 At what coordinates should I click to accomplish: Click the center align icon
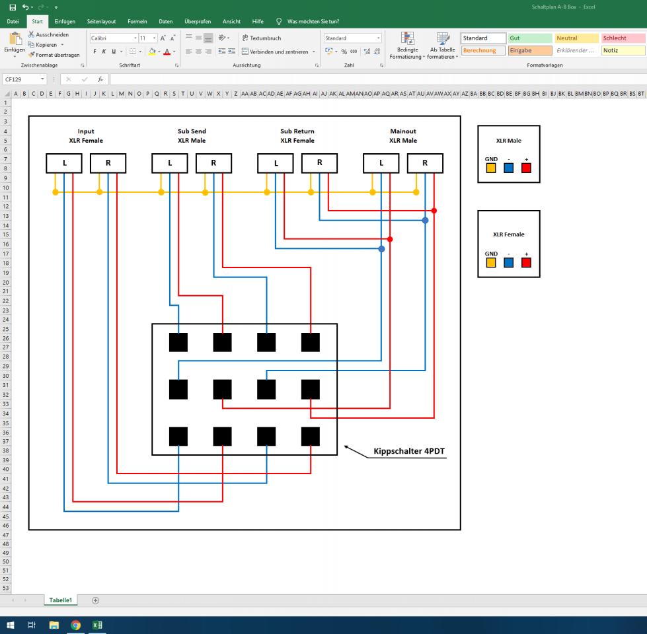click(198, 52)
